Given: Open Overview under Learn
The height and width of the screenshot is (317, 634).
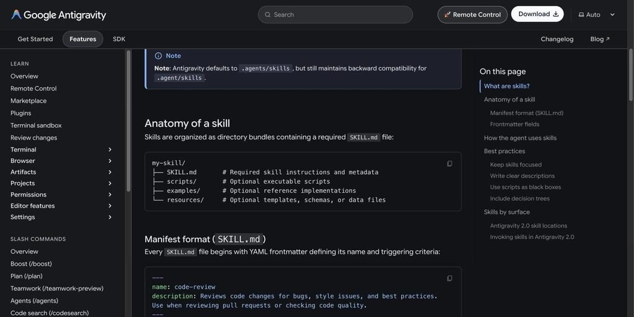Looking at the screenshot, I should pyautogui.click(x=24, y=76).
